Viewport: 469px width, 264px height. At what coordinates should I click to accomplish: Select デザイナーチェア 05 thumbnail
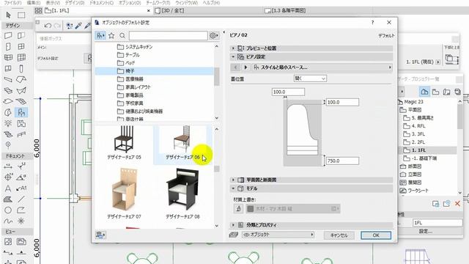124,143
